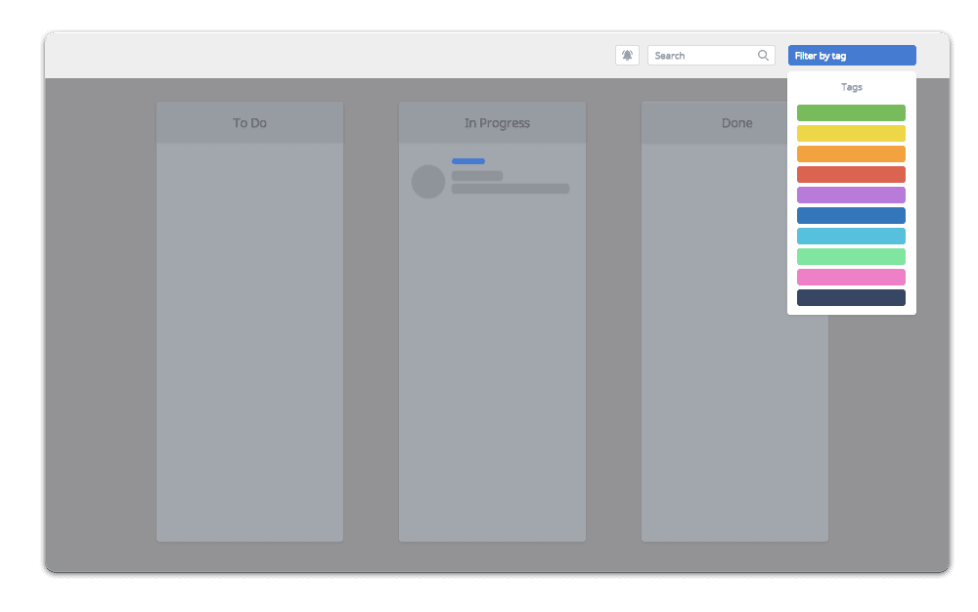Choose the yellow tag swatch
The image size is (978, 612).
point(851,134)
